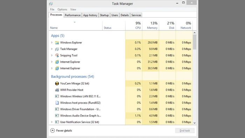The height and width of the screenshot is (138, 245).
Task: Expand the Task Manager app row
Action: 52,49
